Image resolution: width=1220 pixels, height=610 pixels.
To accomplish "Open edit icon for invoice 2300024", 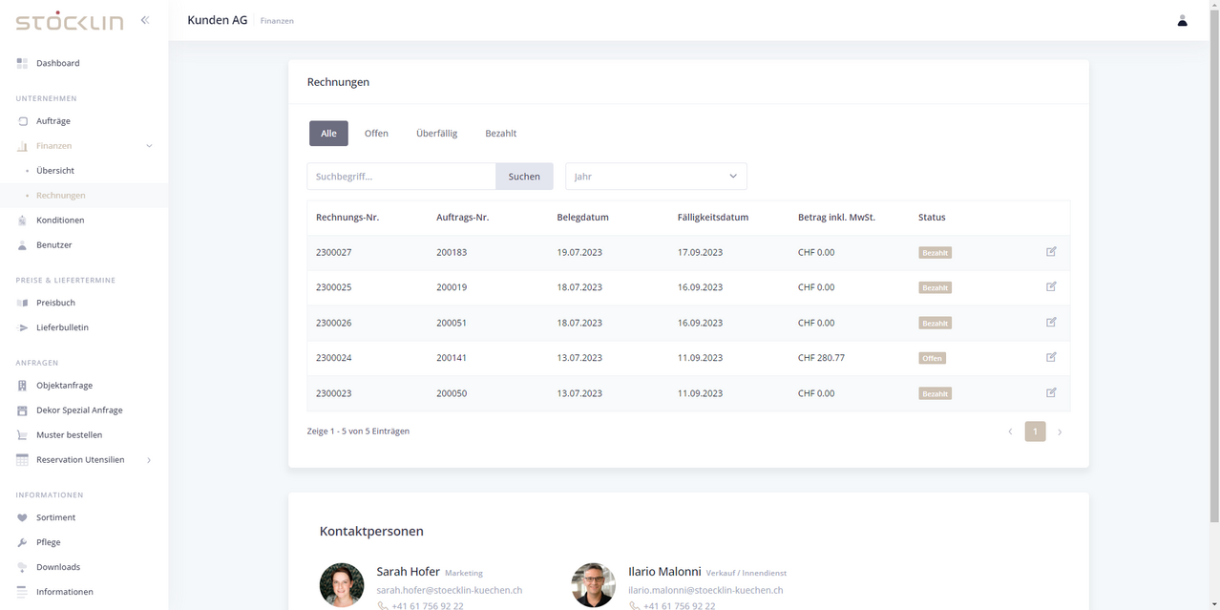I will pos(1051,357).
